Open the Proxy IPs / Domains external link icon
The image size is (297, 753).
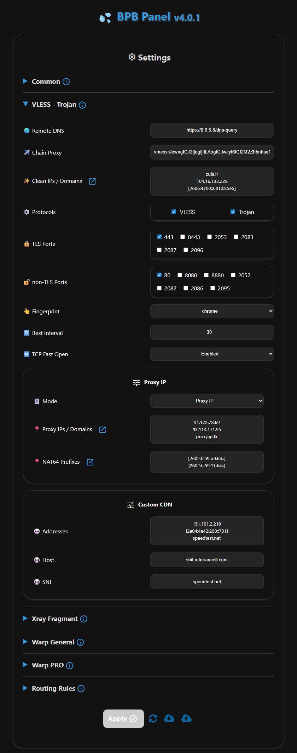coord(103,430)
